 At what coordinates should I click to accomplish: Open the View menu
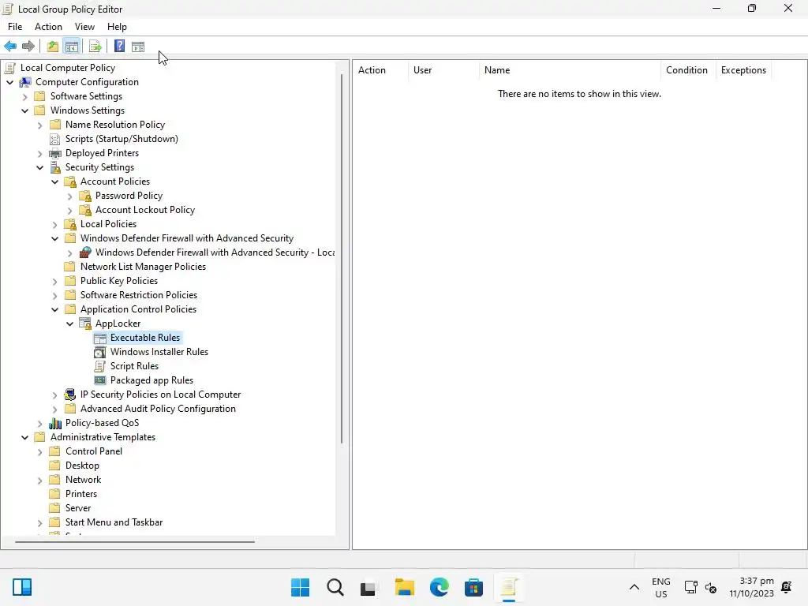84,27
